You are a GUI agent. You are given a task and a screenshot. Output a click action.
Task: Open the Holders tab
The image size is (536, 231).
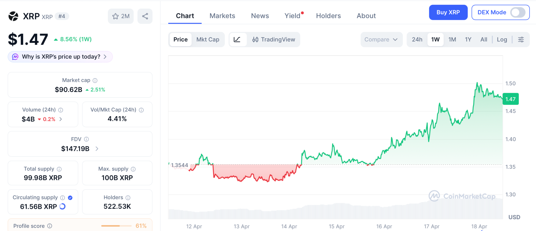tap(328, 16)
